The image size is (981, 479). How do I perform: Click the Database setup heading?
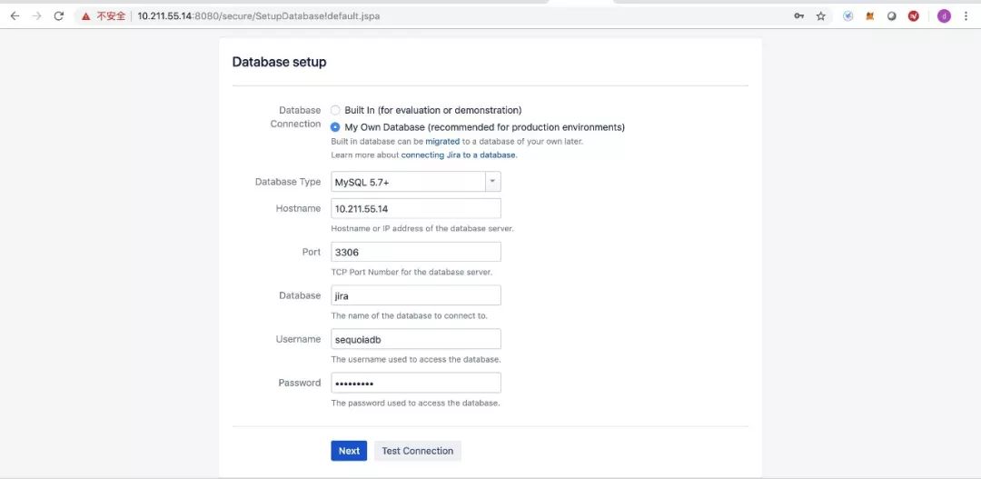(279, 62)
